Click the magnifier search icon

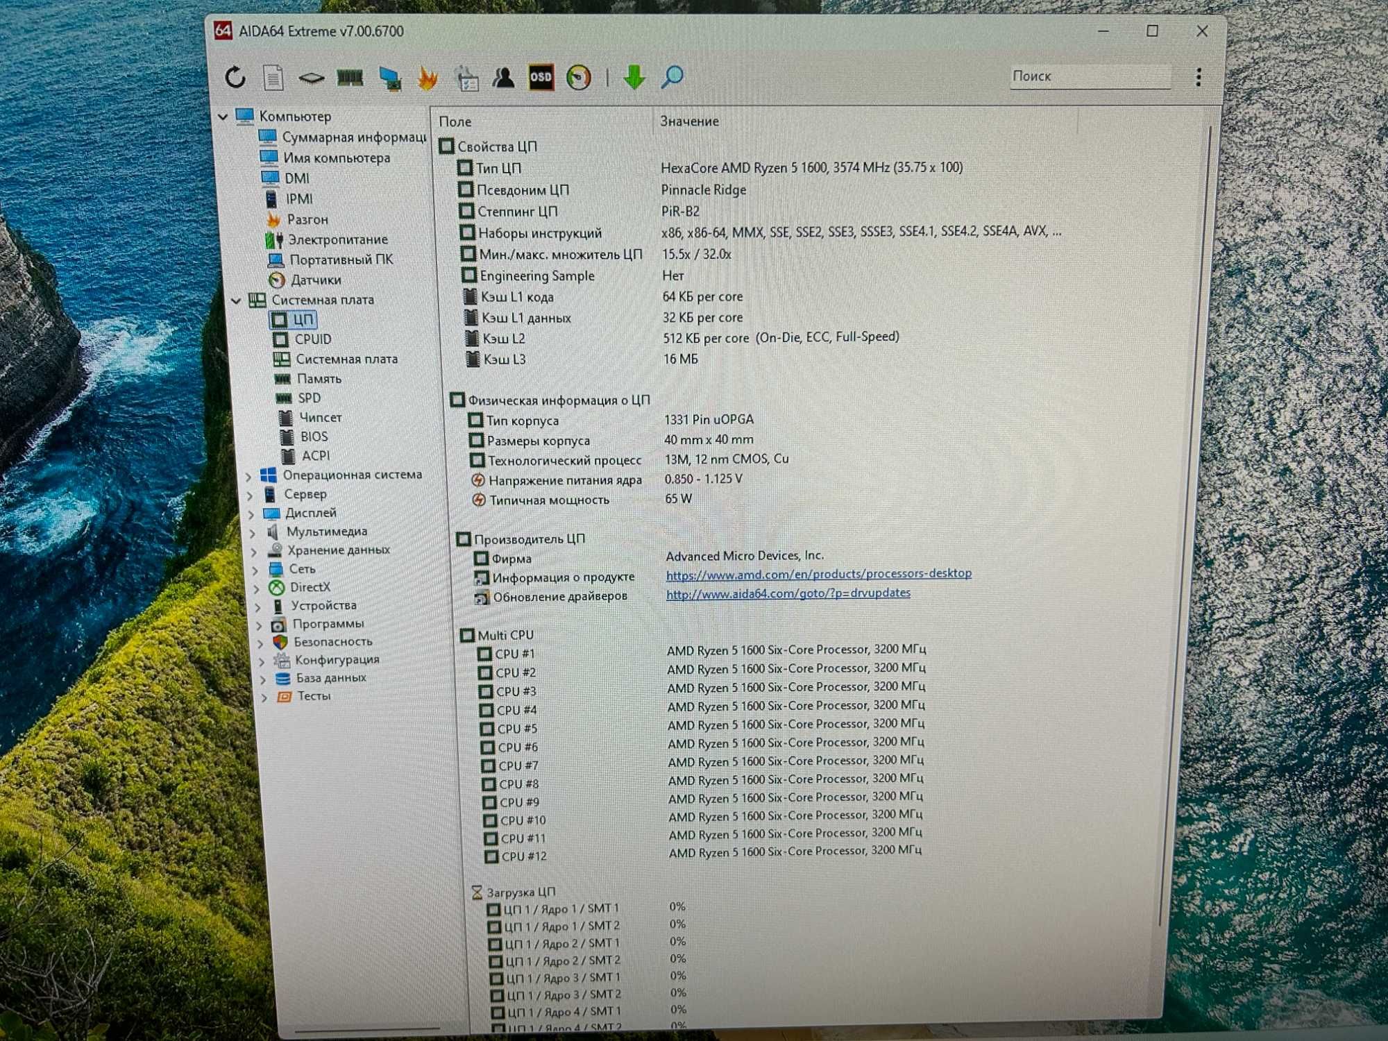[x=672, y=76]
